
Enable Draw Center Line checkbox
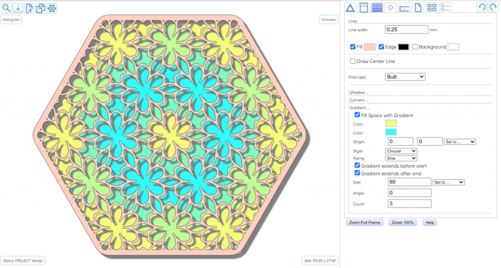(x=353, y=61)
